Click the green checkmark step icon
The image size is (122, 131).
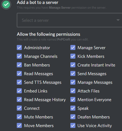(x=6, y=4)
